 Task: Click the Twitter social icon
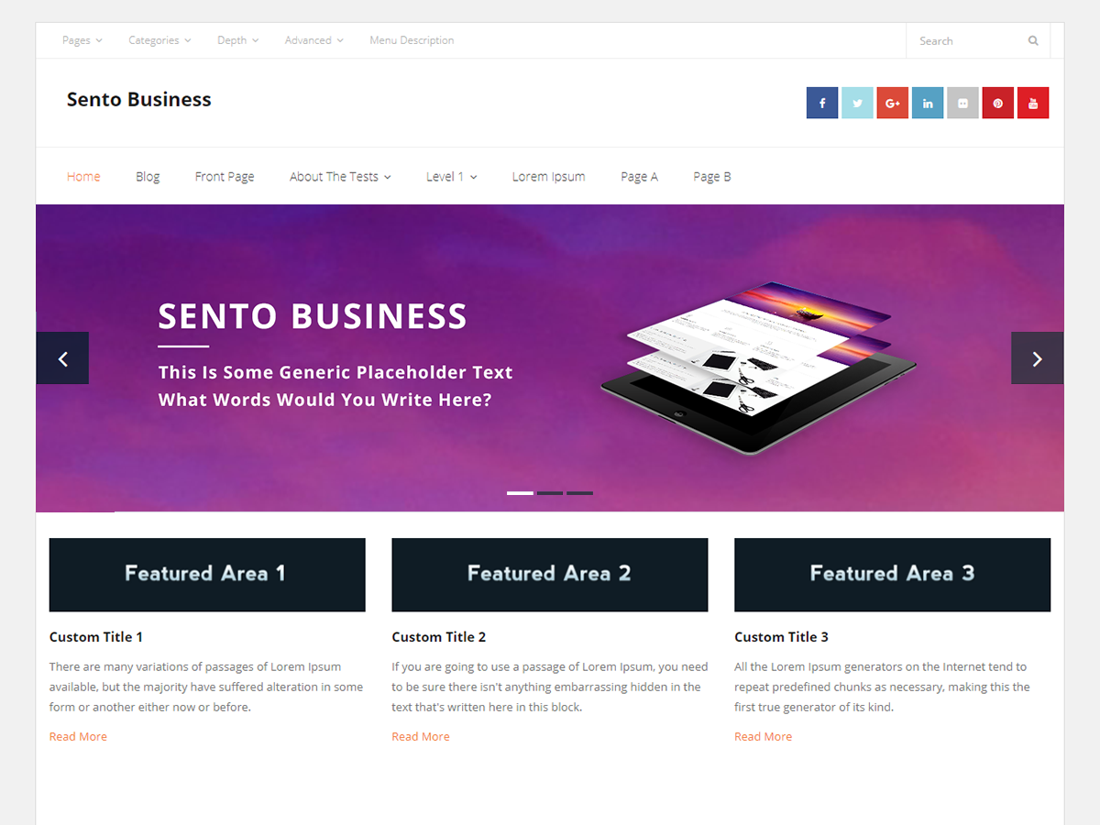tap(857, 103)
